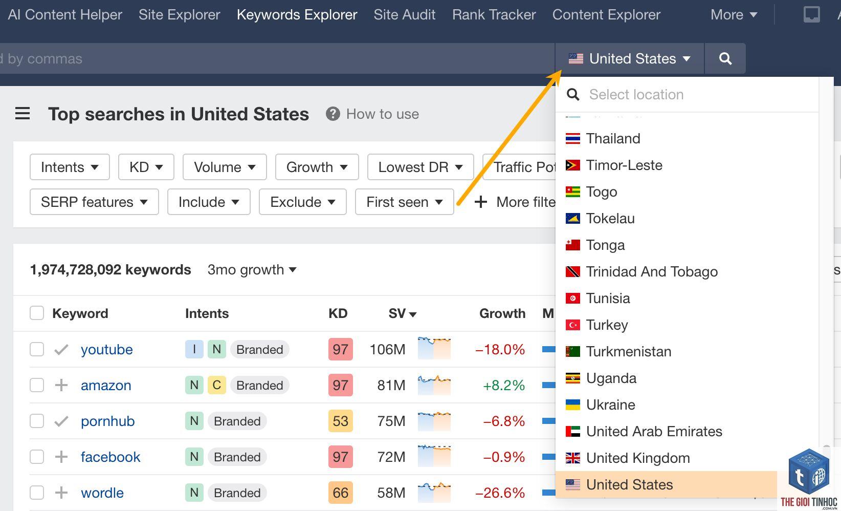Open the KD filter dropdown
Viewport: 841px width, 511px height.
coord(146,167)
